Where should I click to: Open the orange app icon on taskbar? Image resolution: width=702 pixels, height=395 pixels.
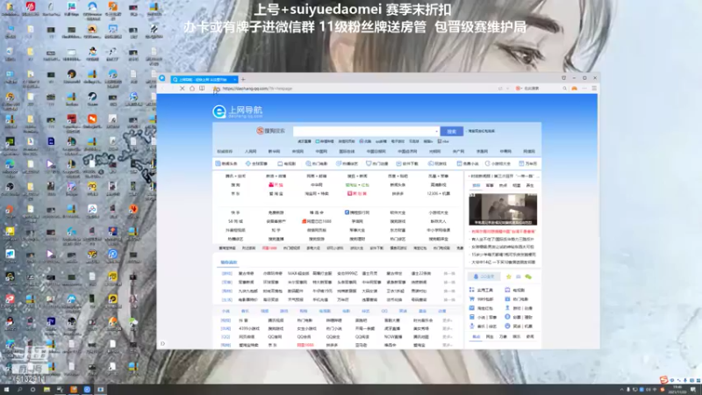point(74,390)
